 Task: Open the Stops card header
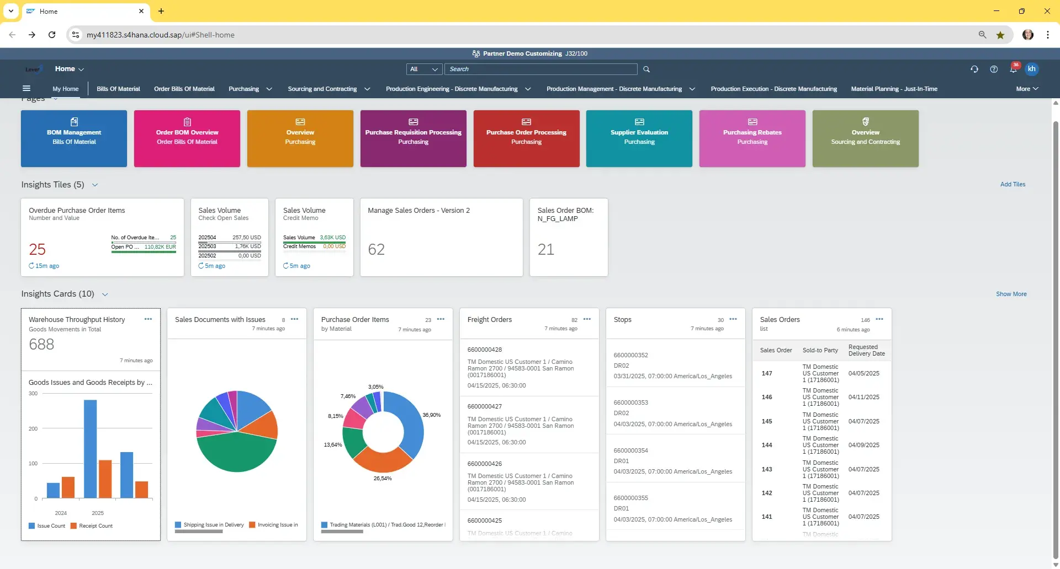click(675, 323)
